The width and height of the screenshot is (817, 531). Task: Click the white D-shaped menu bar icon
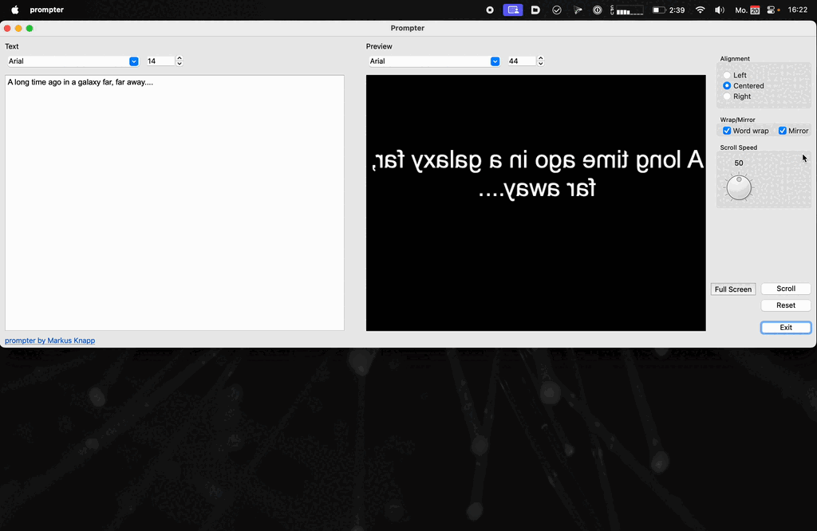pyautogui.click(x=535, y=10)
